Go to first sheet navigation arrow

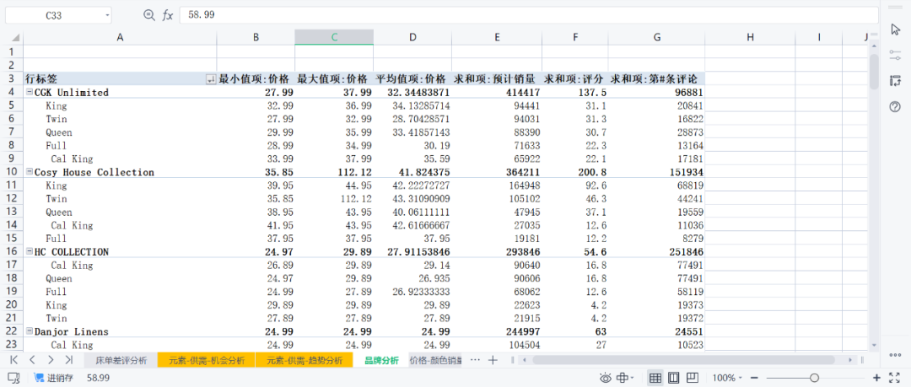click(x=14, y=360)
